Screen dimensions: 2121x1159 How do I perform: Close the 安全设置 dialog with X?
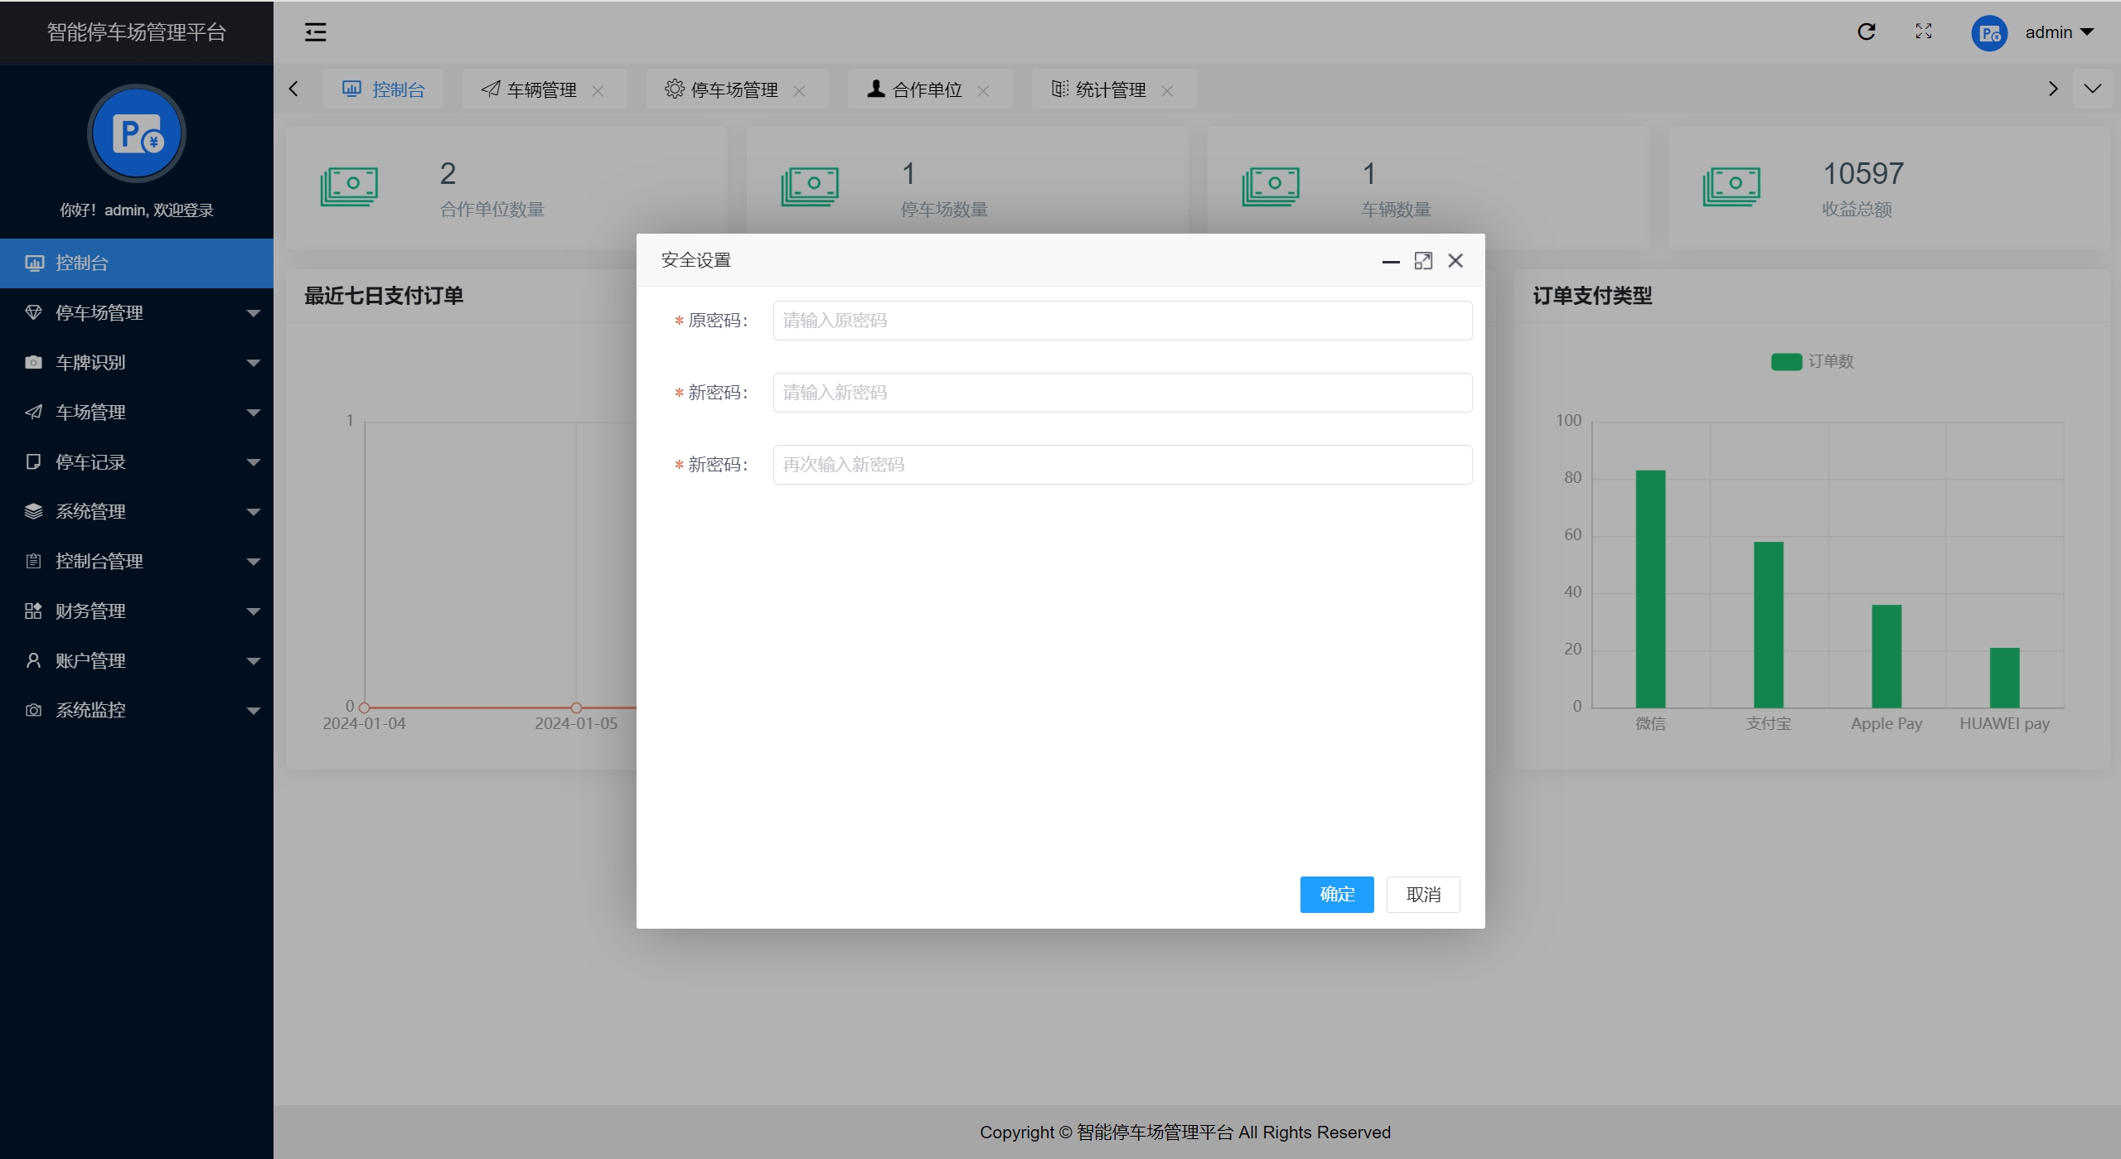point(1455,261)
